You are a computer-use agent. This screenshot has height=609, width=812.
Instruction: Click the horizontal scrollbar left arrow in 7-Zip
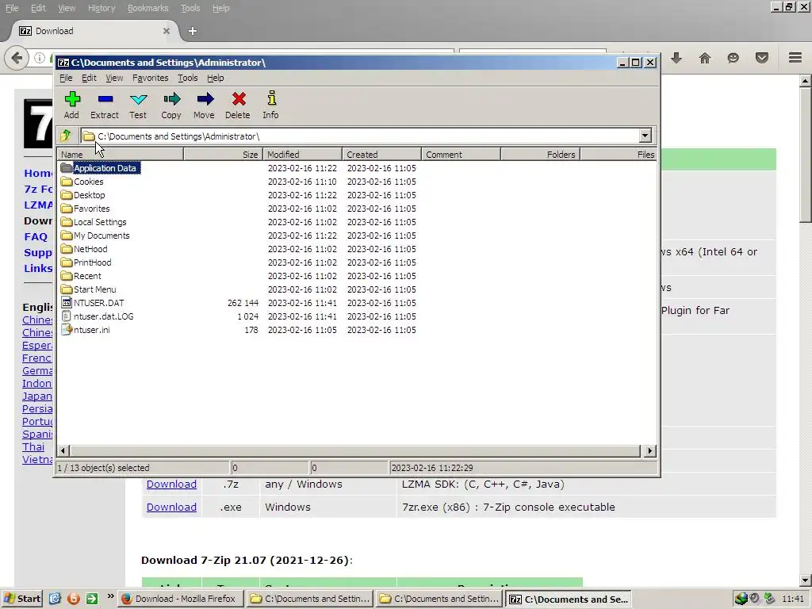[63, 450]
